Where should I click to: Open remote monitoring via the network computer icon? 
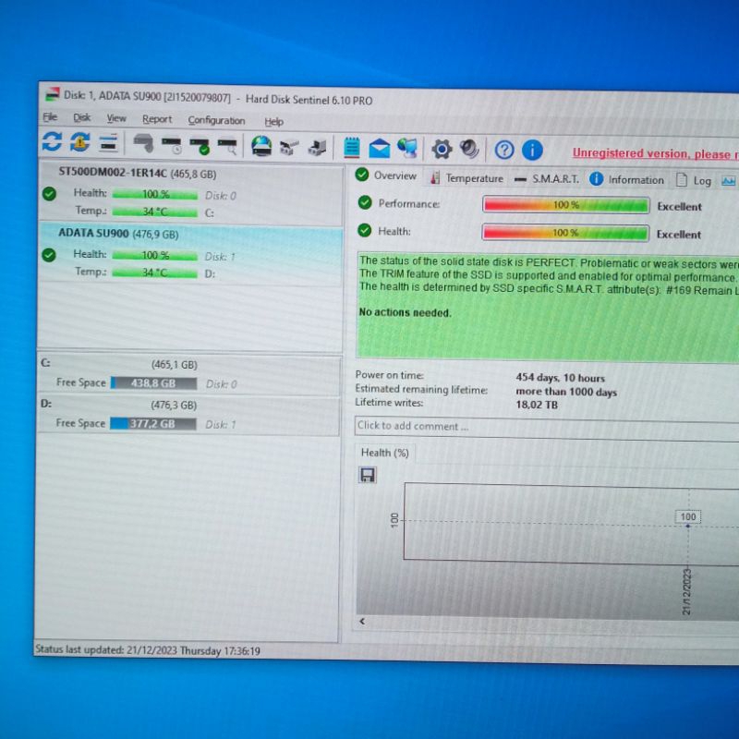click(406, 146)
